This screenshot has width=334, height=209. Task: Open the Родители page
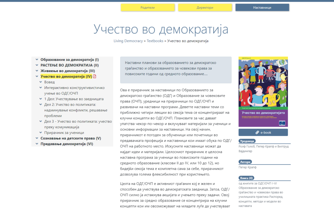click(148, 7)
